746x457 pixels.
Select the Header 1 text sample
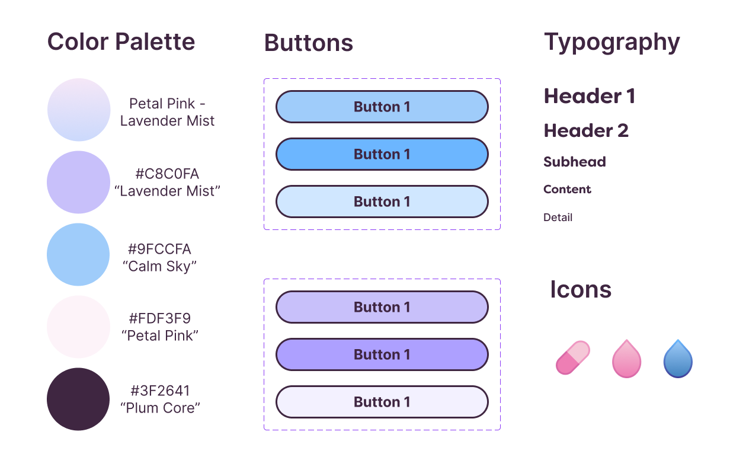(590, 96)
